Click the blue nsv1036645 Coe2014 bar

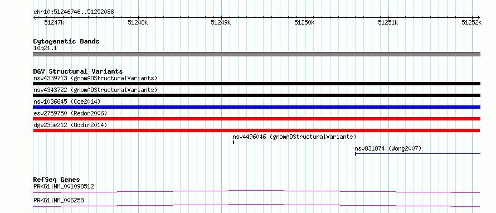click(x=256, y=107)
